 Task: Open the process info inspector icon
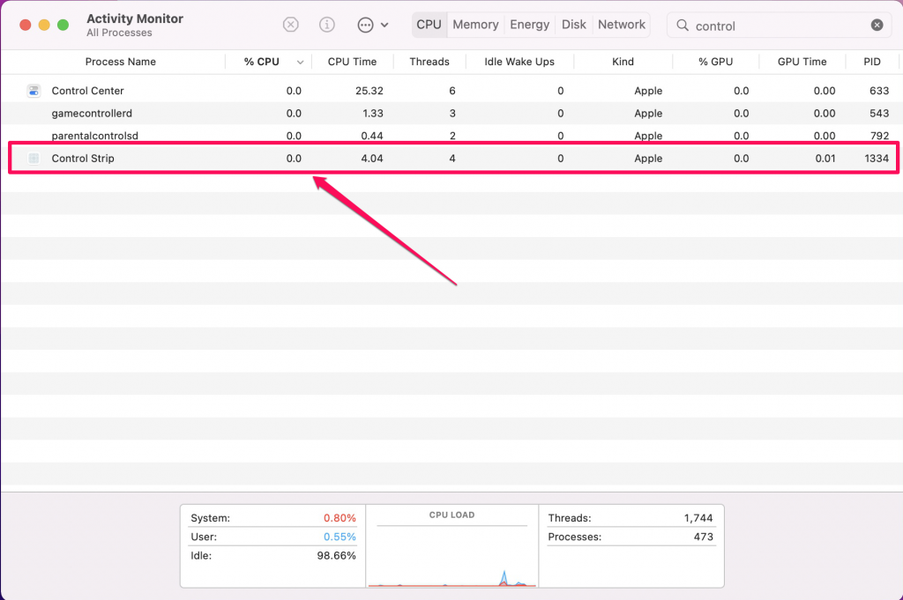[x=327, y=25]
